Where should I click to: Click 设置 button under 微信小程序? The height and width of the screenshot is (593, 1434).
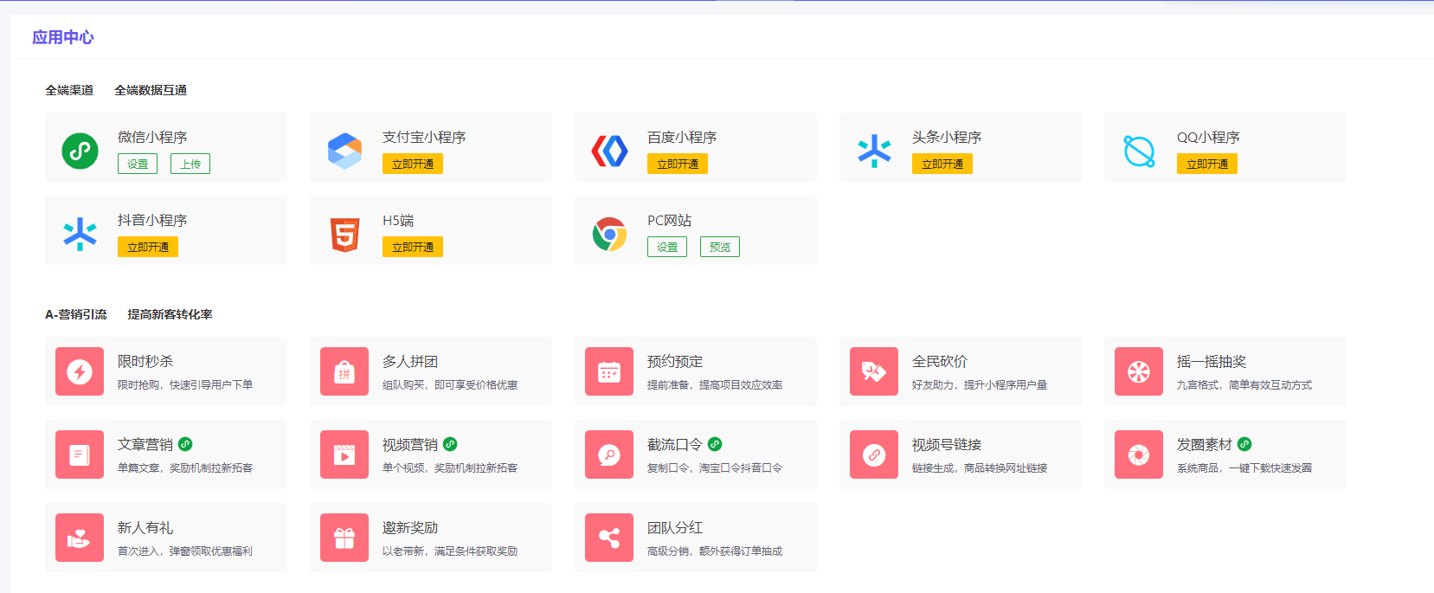[x=138, y=164]
